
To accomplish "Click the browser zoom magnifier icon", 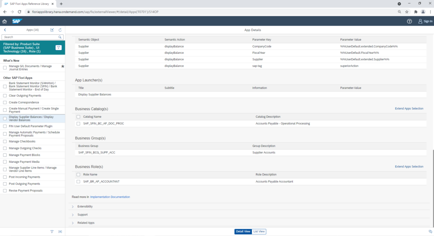I will coord(399,12).
